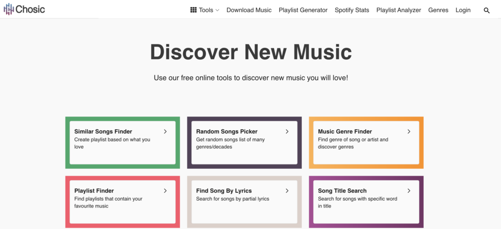Viewport: 501px width, 229px height.
Task: Open Similar Songs Finder title link
Action: tap(103, 131)
